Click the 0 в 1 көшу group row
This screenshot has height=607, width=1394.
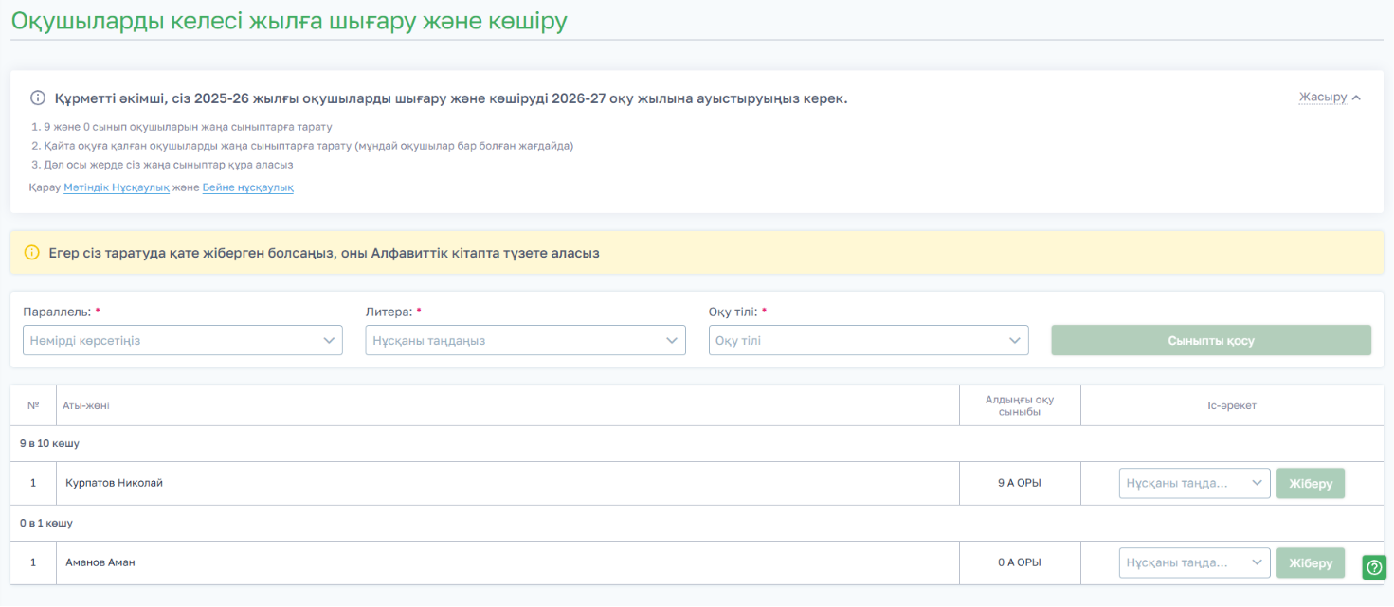tap(697, 523)
